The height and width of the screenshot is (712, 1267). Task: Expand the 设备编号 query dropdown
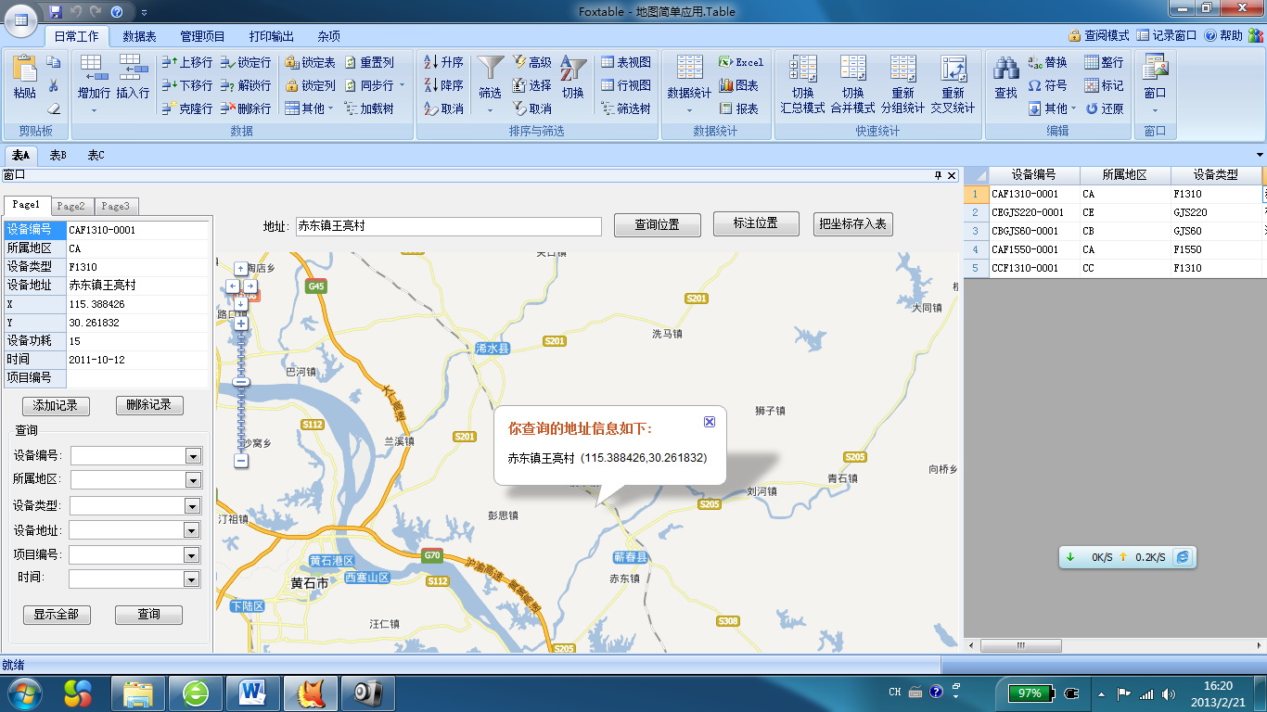pos(193,456)
